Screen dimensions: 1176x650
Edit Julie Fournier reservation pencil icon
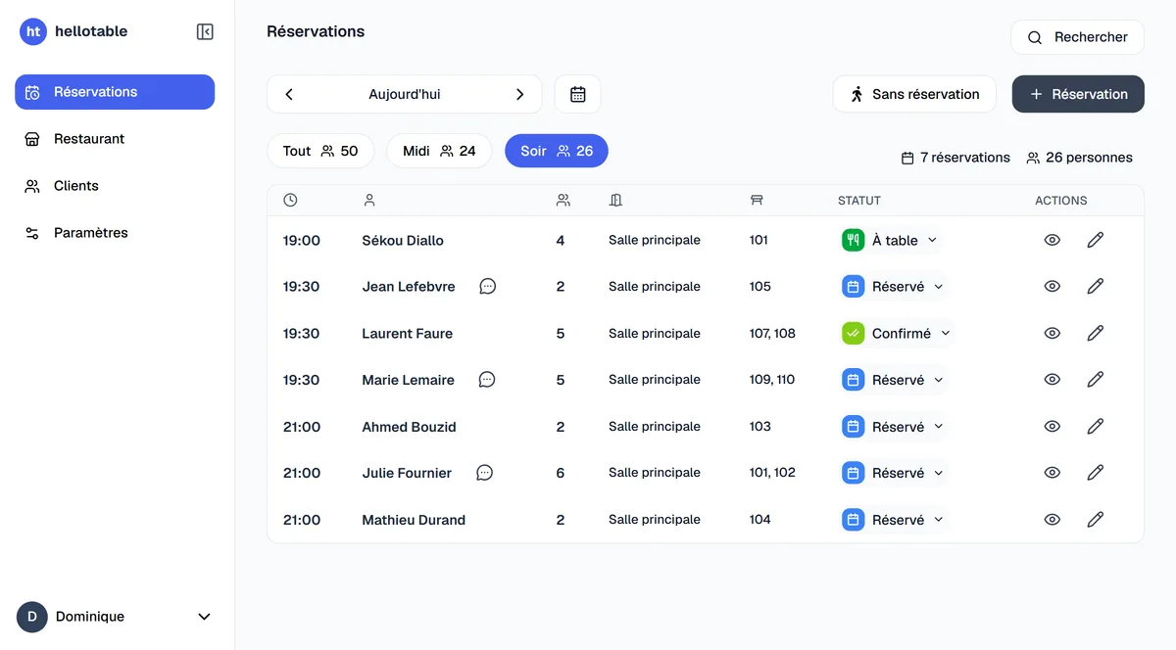coord(1096,473)
